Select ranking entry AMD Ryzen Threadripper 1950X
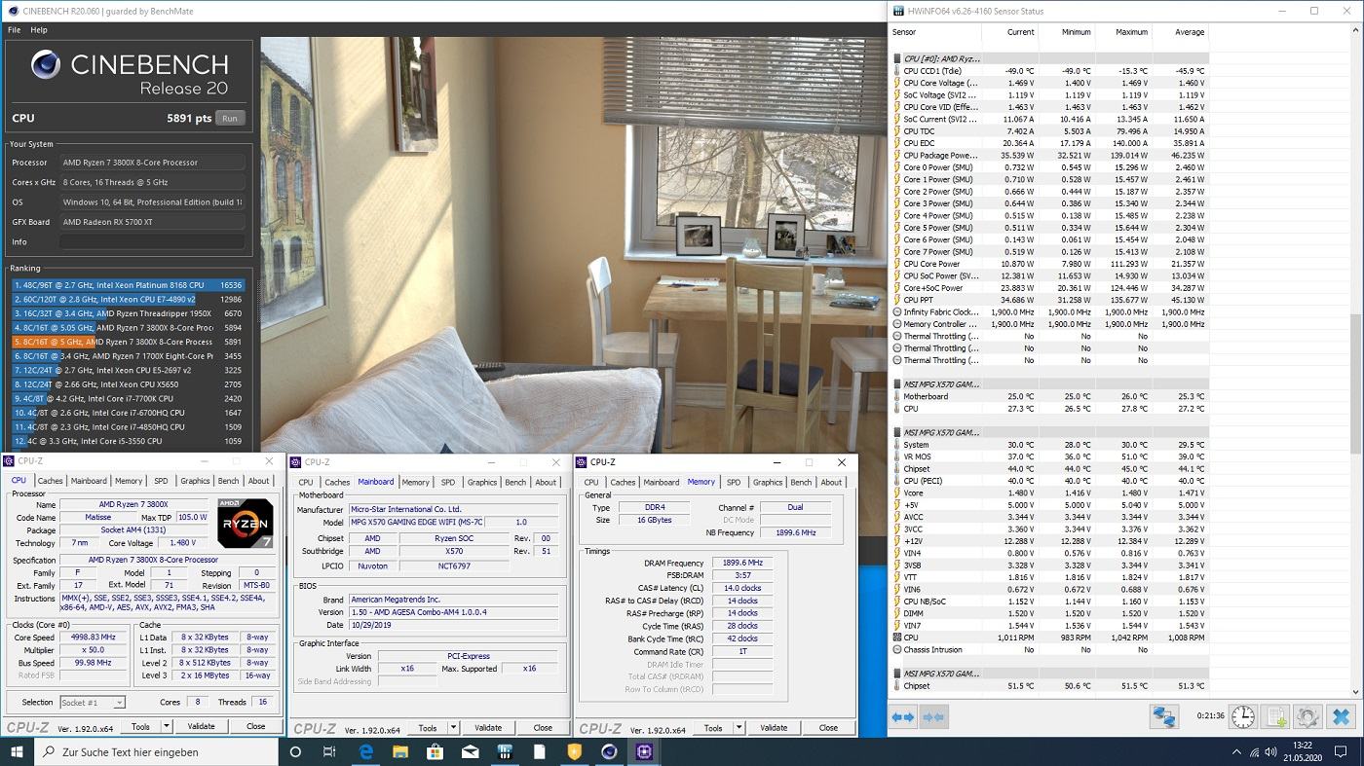 [x=129, y=313]
